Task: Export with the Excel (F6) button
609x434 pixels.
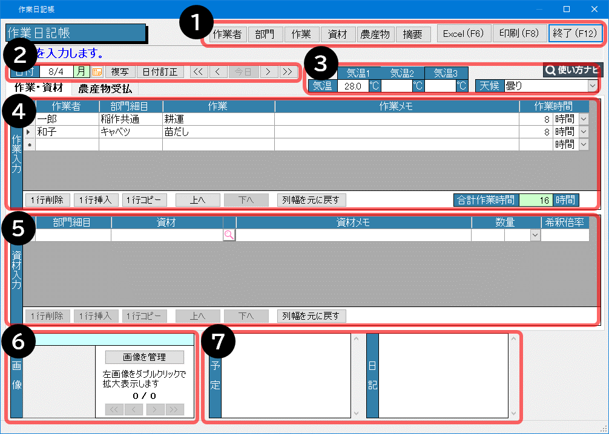Action: 463,34
